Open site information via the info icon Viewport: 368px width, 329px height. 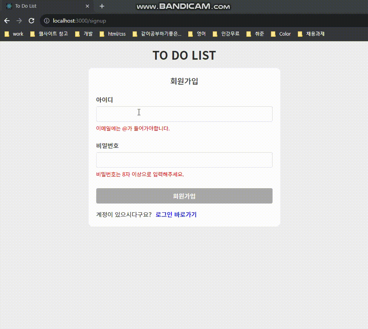pos(46,21)
